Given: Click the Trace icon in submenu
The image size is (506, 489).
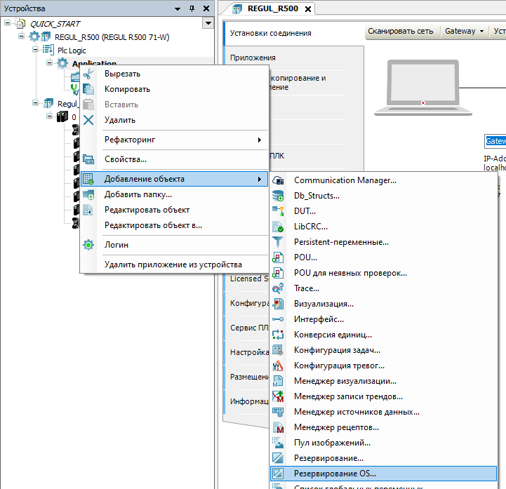Looking at the screenshot, I should [279, 288].
